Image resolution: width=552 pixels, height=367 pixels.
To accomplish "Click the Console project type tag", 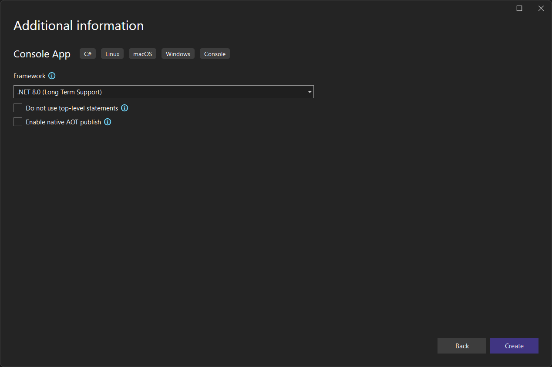I will [215, 54].
